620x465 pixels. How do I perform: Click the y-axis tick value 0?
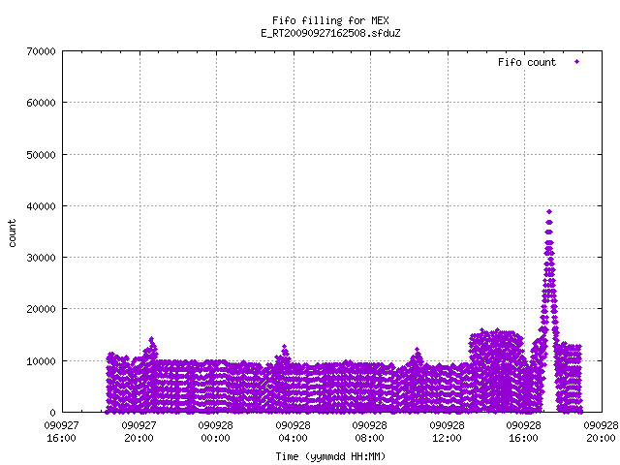(52, 413)
